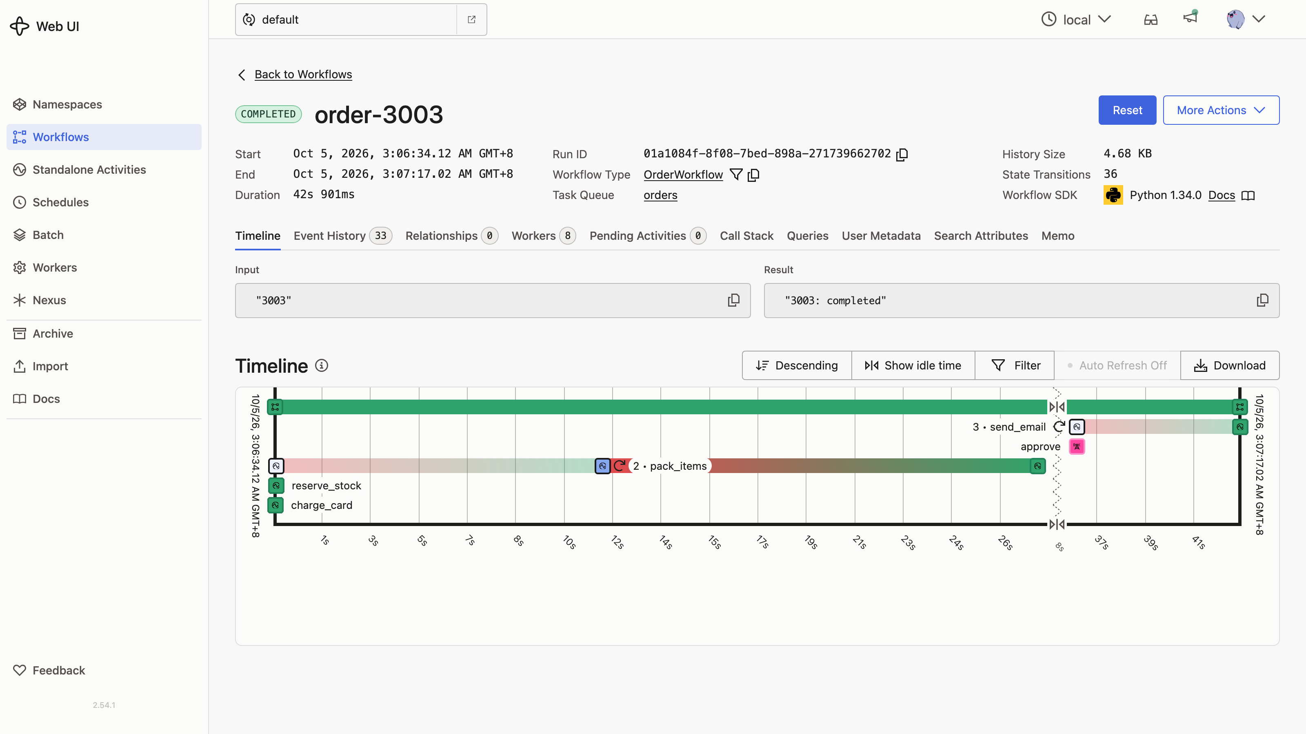
Task: Expand compressed idle time on workflow bar
Action: coord(1057,407)
